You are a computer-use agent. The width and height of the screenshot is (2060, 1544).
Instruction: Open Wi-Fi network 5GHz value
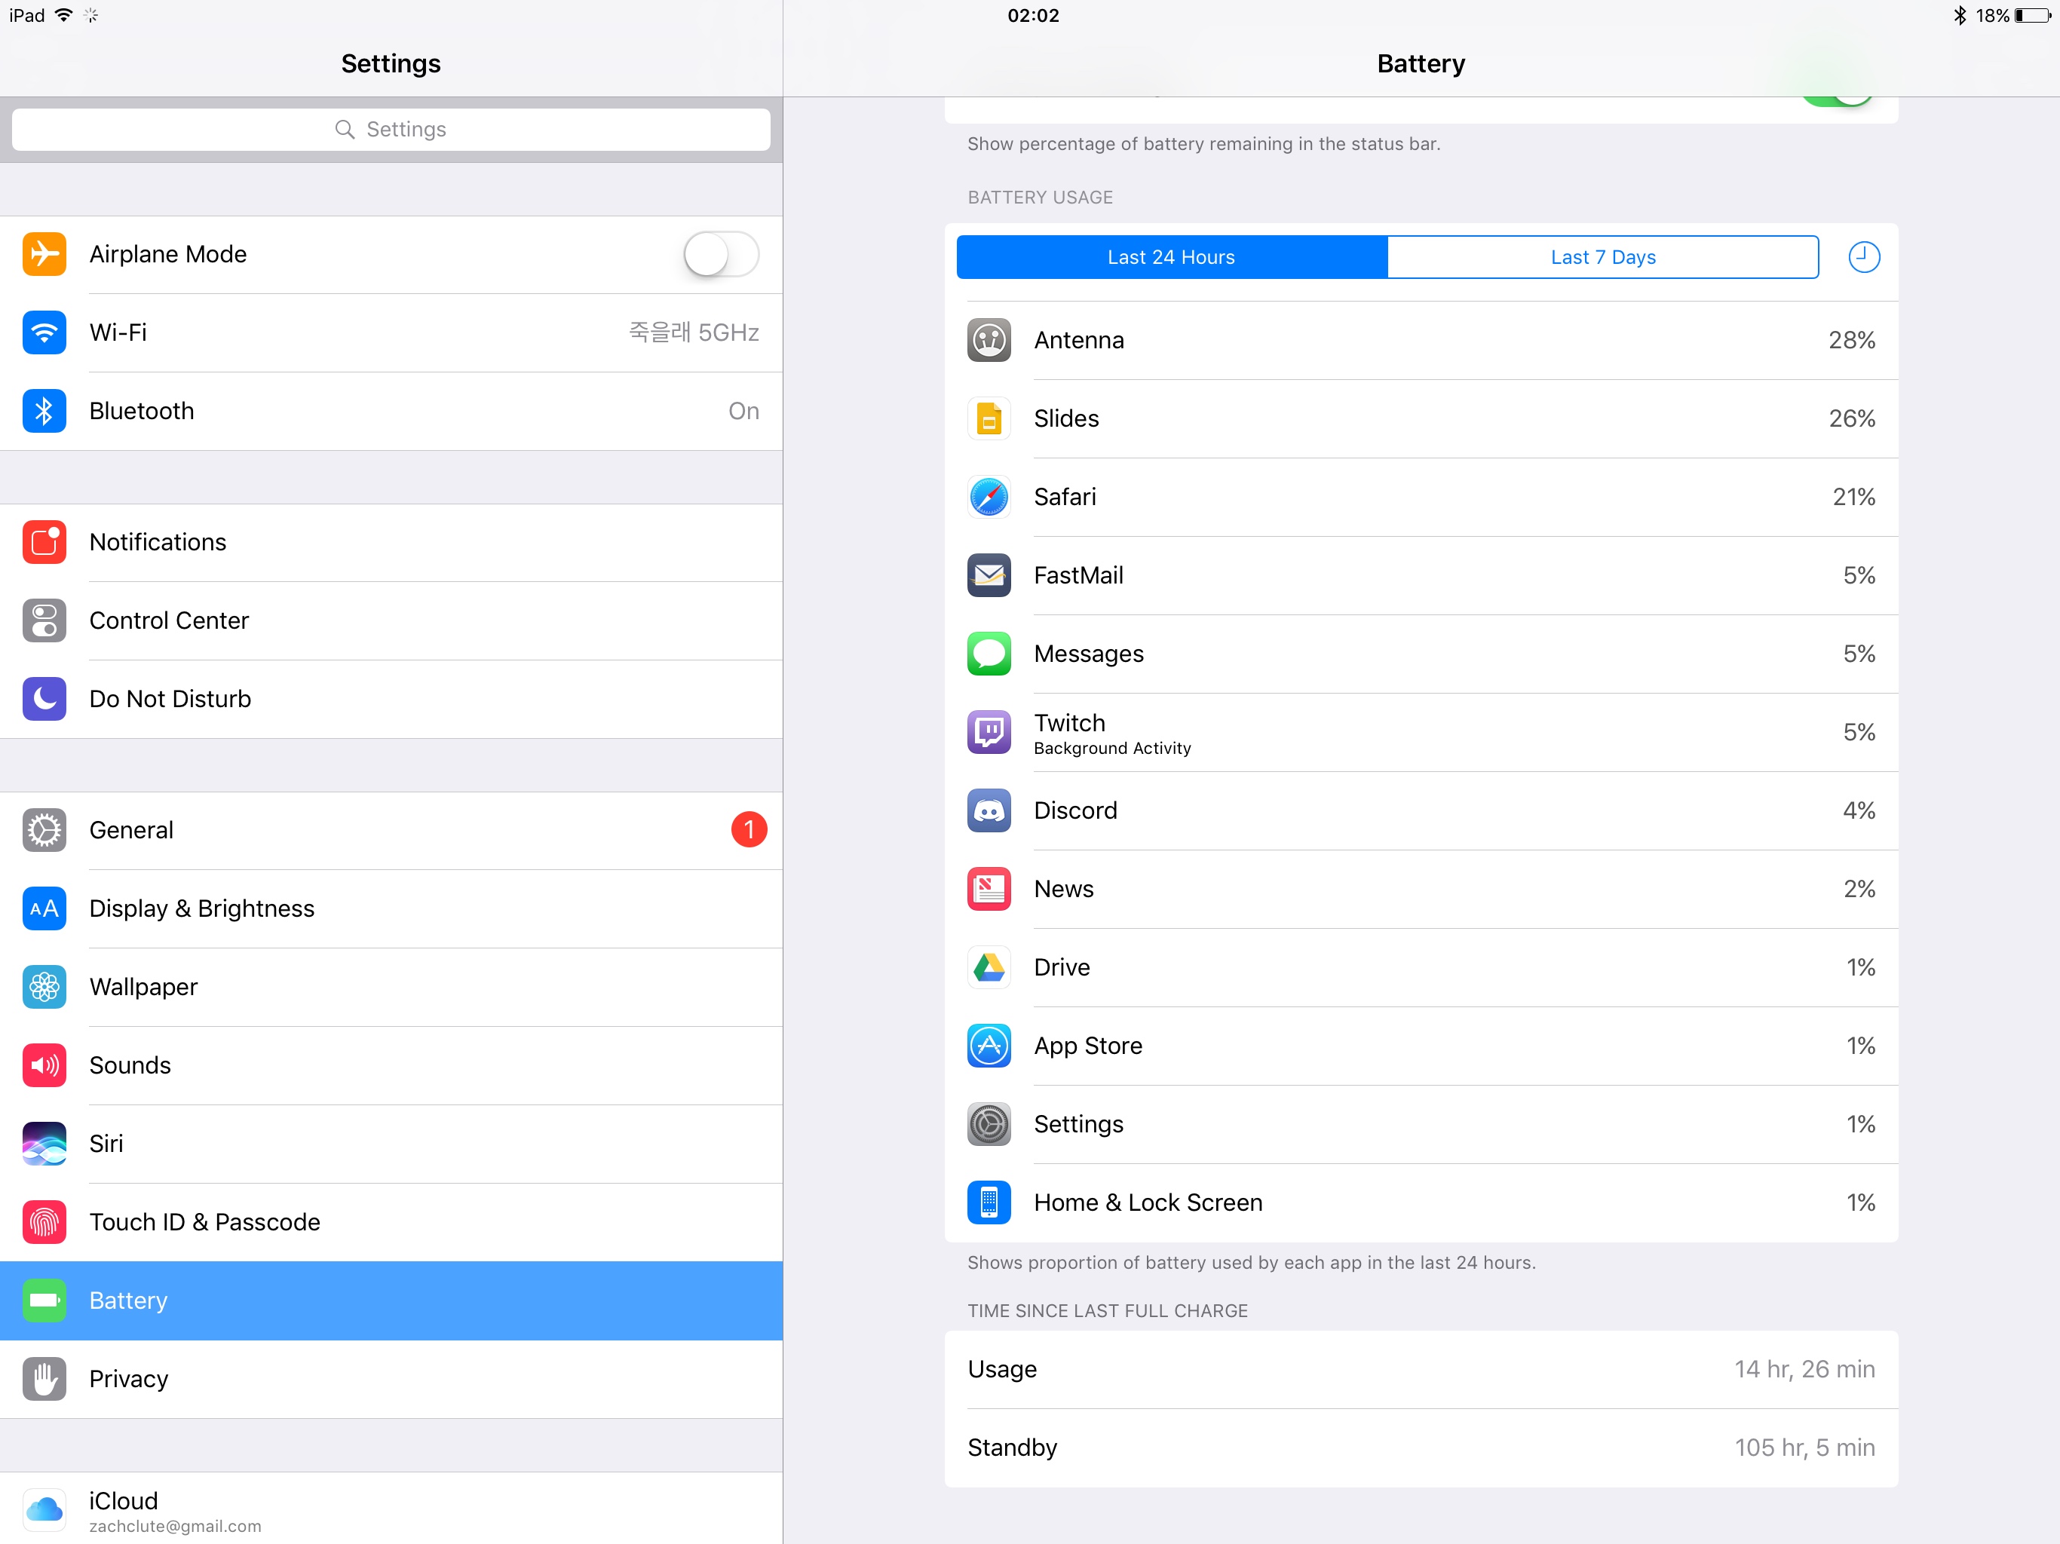(x=694, y=332)
